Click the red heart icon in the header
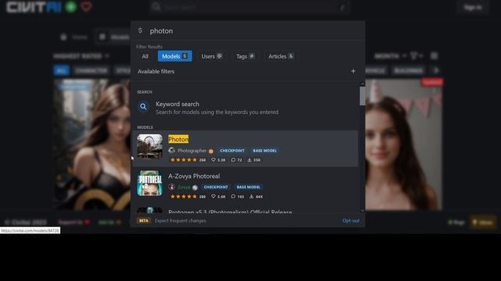501x281 pixels. (x=86, y=7)
